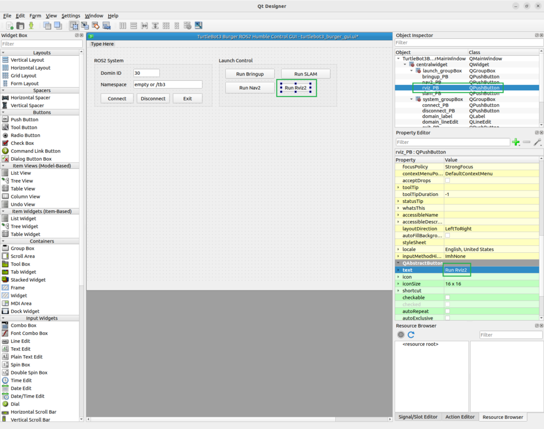
Task: Switch to Edit Signals/Slots mode icon
Action: click(84, 25)
